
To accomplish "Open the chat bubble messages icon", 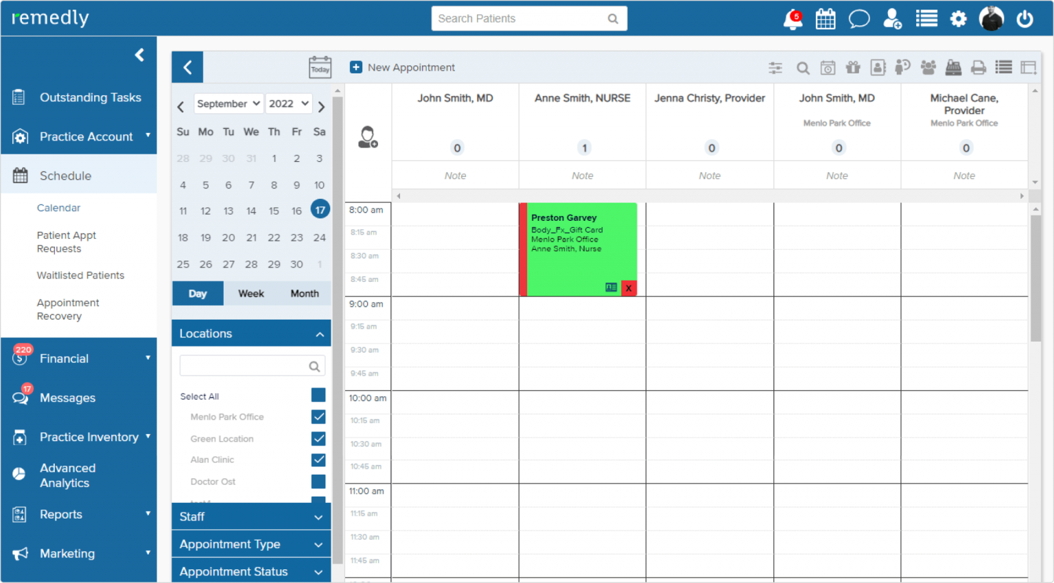I will point(858,19).
